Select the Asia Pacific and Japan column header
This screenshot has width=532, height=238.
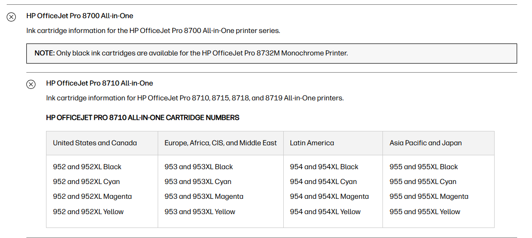[426, 143]
